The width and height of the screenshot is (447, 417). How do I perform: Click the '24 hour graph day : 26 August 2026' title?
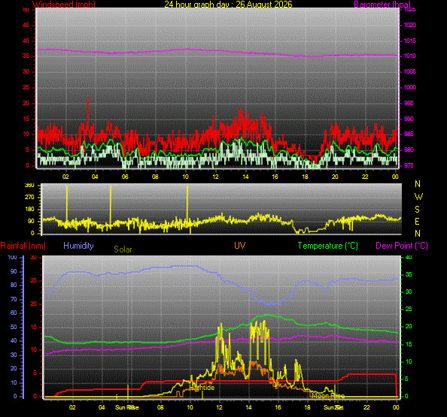[x=228, y=4]
